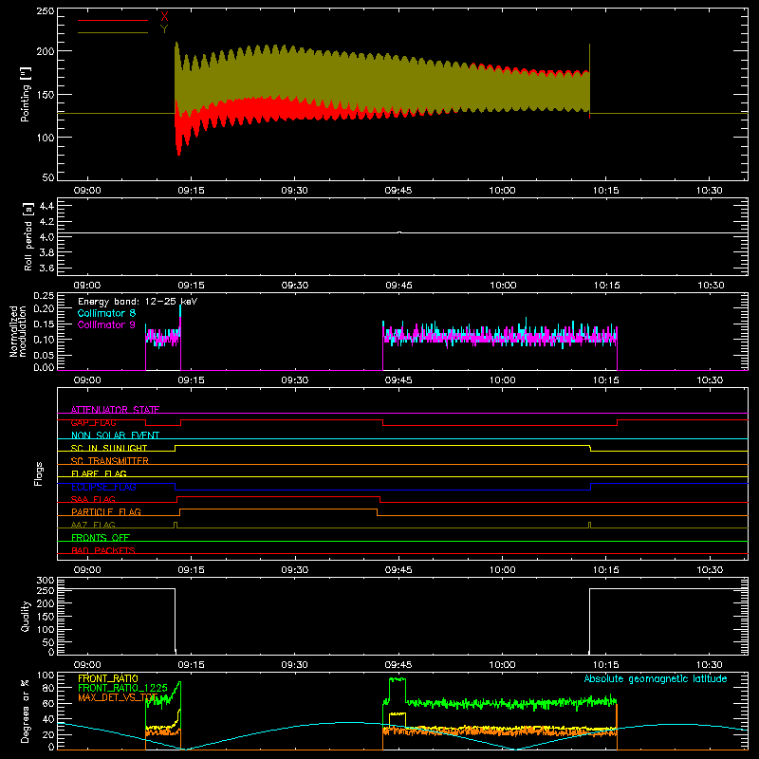Click the olive Y legend line sample

[x=113, y=32]
